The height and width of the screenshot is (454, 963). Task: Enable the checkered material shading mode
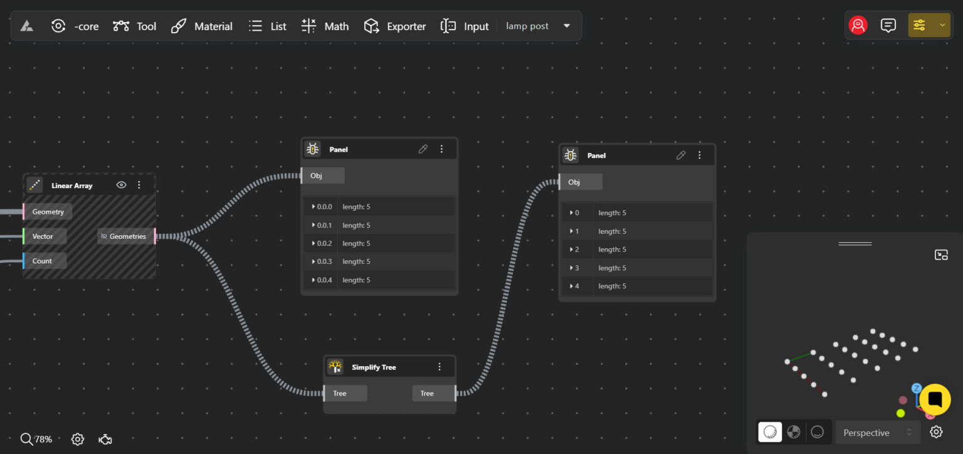[x=793, y=431]
